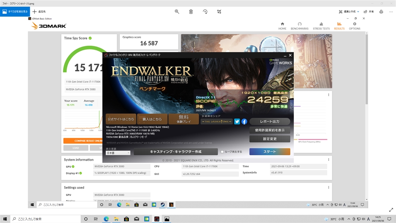Image resolution: width=396 pixels, height=223 pixels.
Task: Open the monitoring graph panel three-dot menu
Action: coord(329,95)
